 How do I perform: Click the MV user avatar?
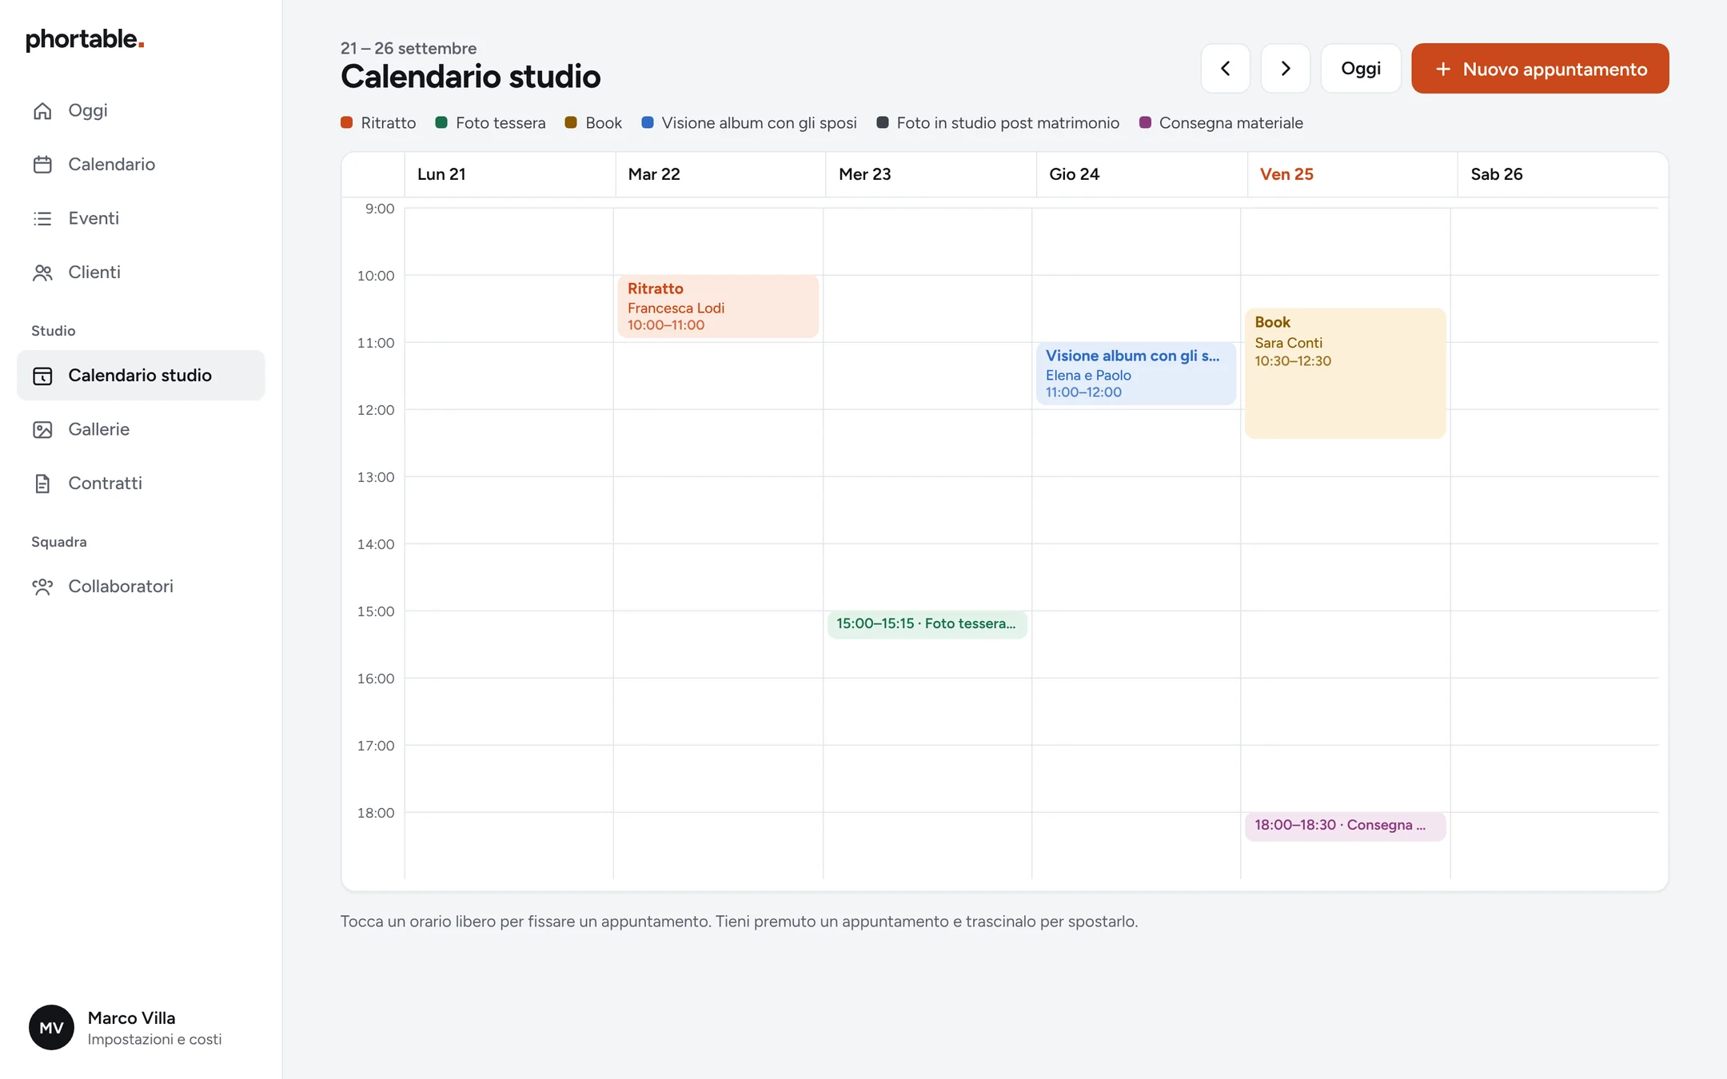(x=51, y=1027)
